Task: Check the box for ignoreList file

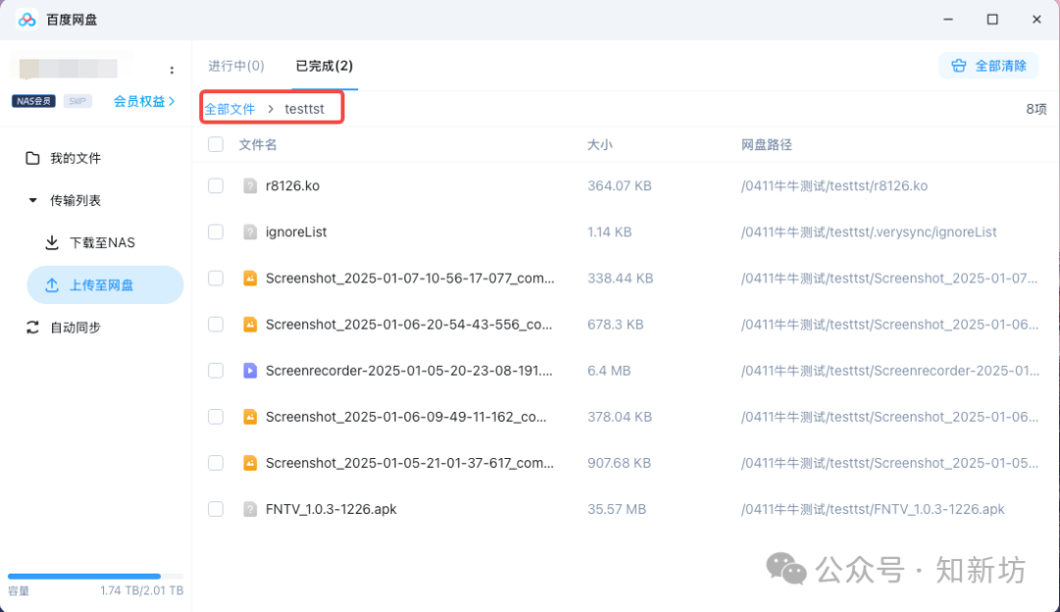Action: [x=216, y=232]
